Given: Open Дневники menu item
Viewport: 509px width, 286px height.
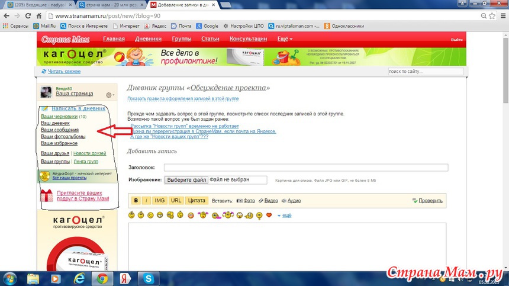Looking at the screenshot, I should coord(149,39).
